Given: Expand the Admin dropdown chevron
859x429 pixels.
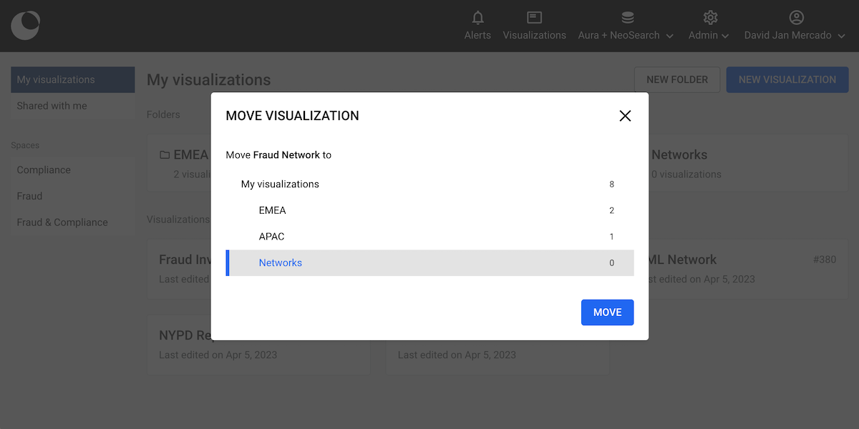Looking at the screenshot, I should pos(725,36).
